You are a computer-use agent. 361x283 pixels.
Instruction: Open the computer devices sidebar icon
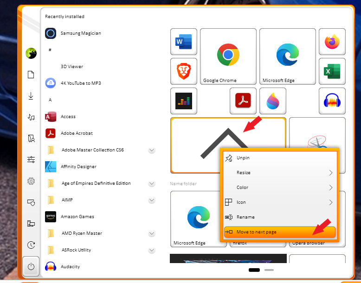31,223
